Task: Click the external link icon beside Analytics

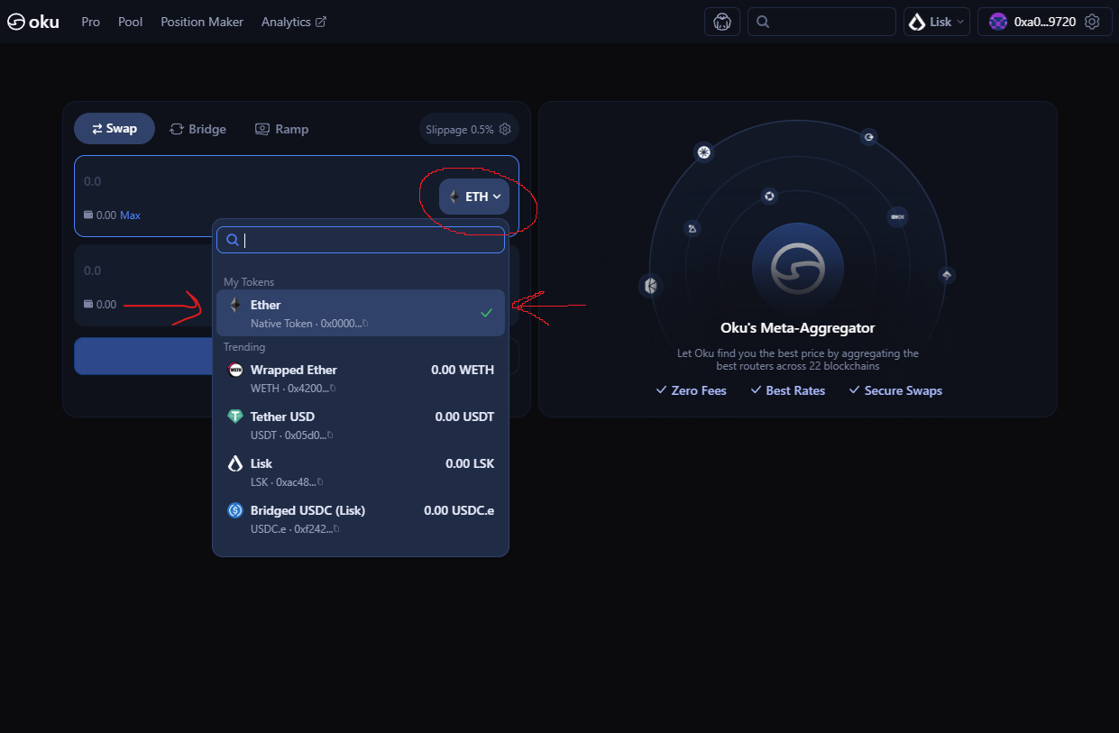Action: 321,22
